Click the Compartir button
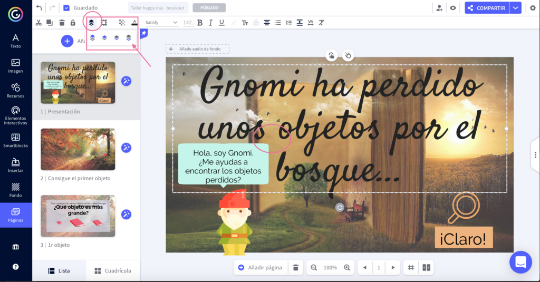The image size is (540, 282). pyautogui.click(x=486, y=8)
